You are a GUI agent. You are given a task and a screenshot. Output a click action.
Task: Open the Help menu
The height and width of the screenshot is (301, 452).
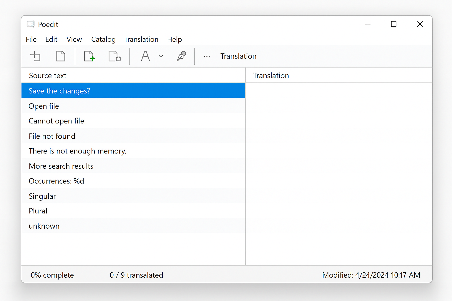(174, 39)
